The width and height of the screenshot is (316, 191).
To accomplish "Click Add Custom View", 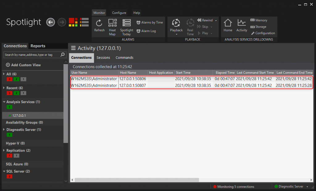I will click(23, 65).
